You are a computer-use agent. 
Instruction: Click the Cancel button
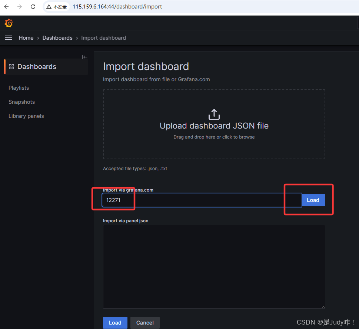[x=145, y=323]
